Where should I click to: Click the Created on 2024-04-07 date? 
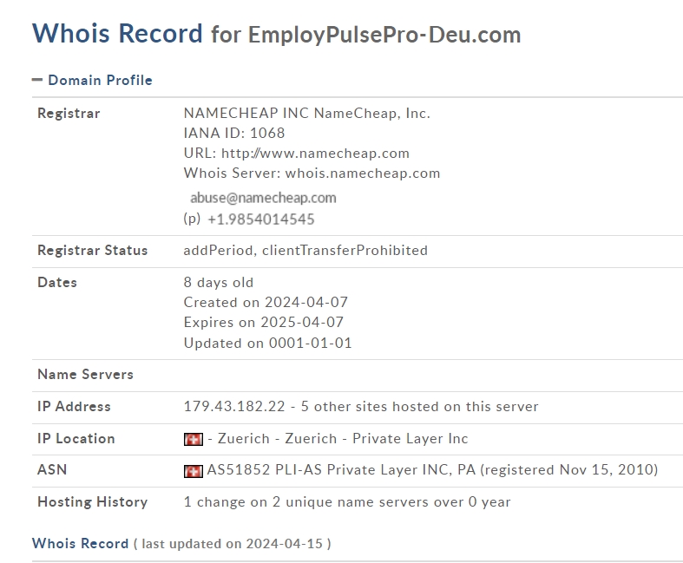[x=266, y=302]
